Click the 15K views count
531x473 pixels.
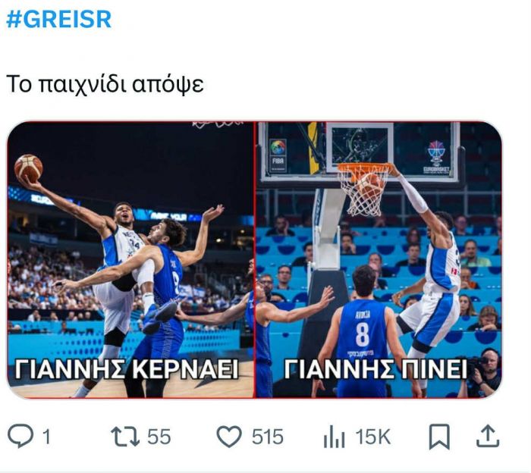click(x=373, y=437)
